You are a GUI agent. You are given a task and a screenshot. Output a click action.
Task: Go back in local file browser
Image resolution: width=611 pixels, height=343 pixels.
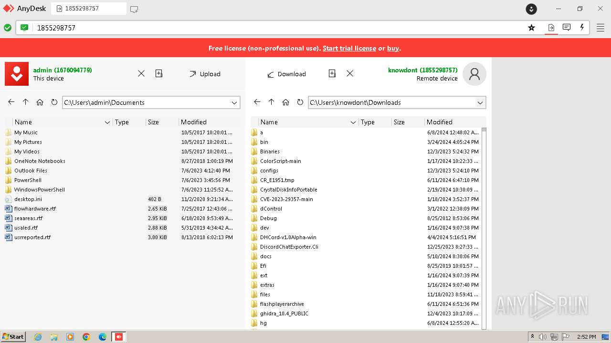pos(11,102)
